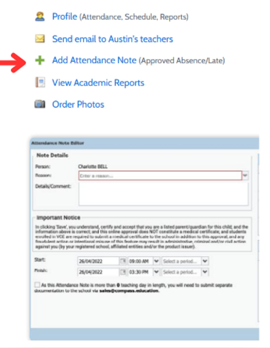
Task: Click the Academic Reports notebook icon
Action: pyautogui.click(x=40, y=83)
